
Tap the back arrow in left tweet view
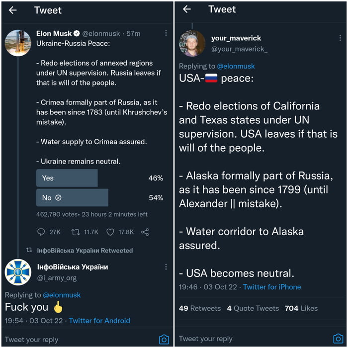point(13,10)
